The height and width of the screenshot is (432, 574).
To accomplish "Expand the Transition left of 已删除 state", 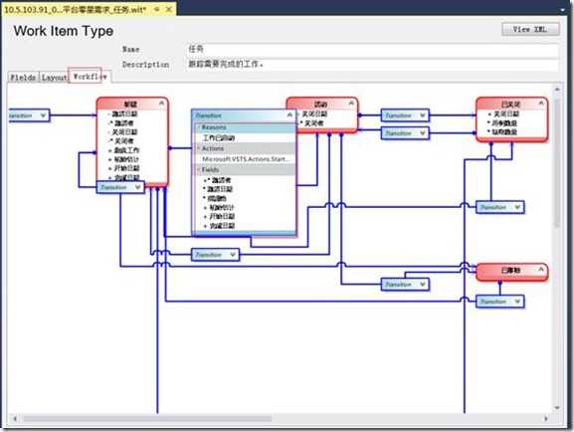I will coord(423,285).
